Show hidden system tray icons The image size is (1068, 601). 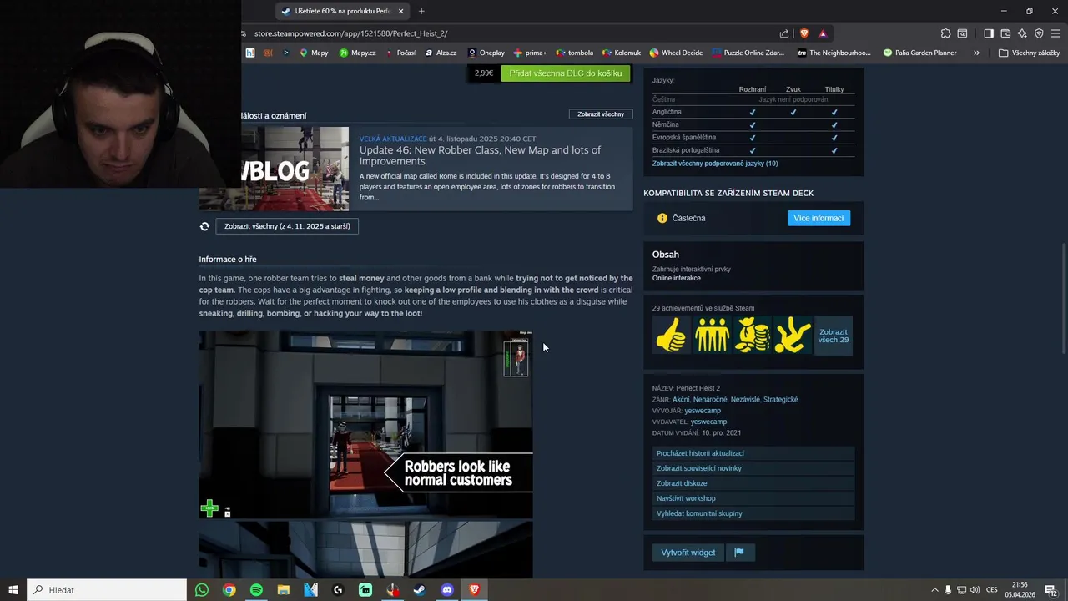[934, 590]
